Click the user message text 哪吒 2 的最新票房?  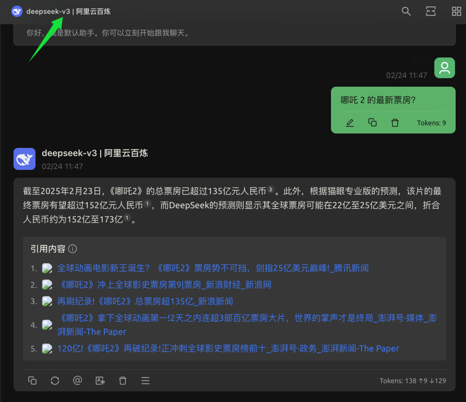[x=378, y=100]
